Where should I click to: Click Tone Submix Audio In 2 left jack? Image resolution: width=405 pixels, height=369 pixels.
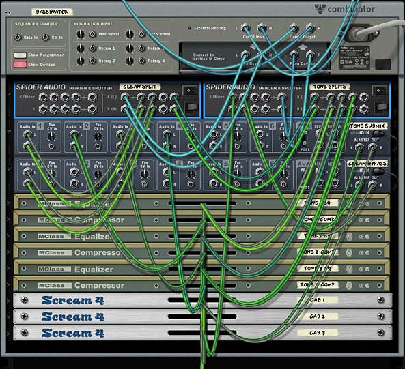coord(74,134)
